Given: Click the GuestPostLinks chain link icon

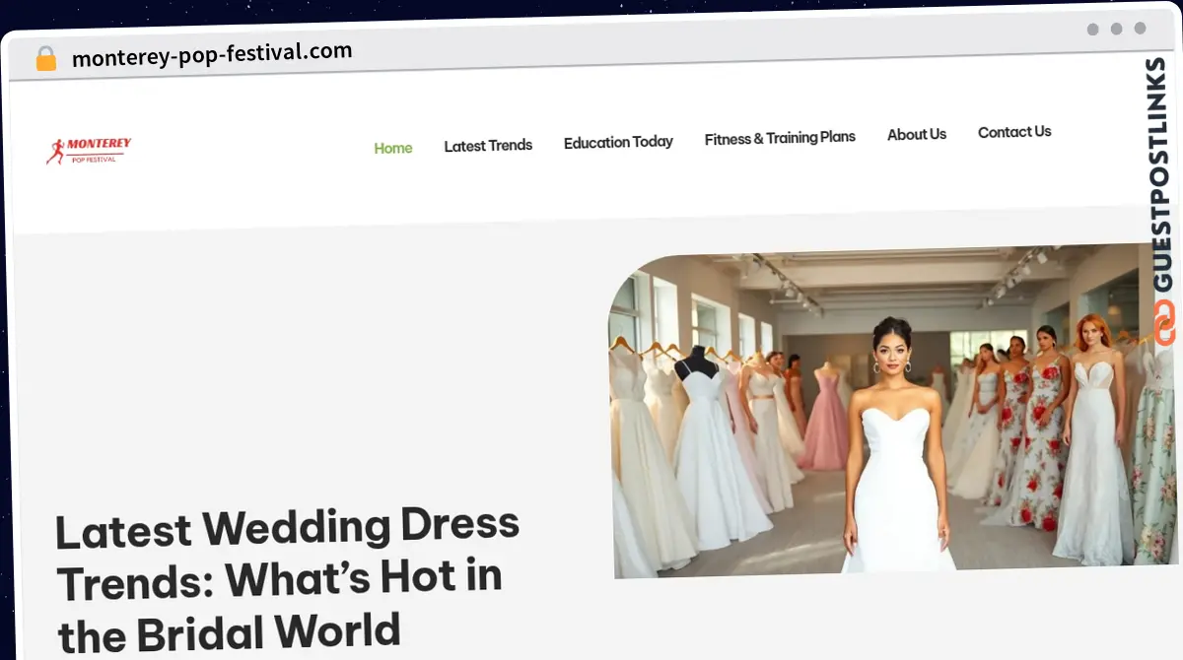Looking at the screenshot, I should point(1164,324).
